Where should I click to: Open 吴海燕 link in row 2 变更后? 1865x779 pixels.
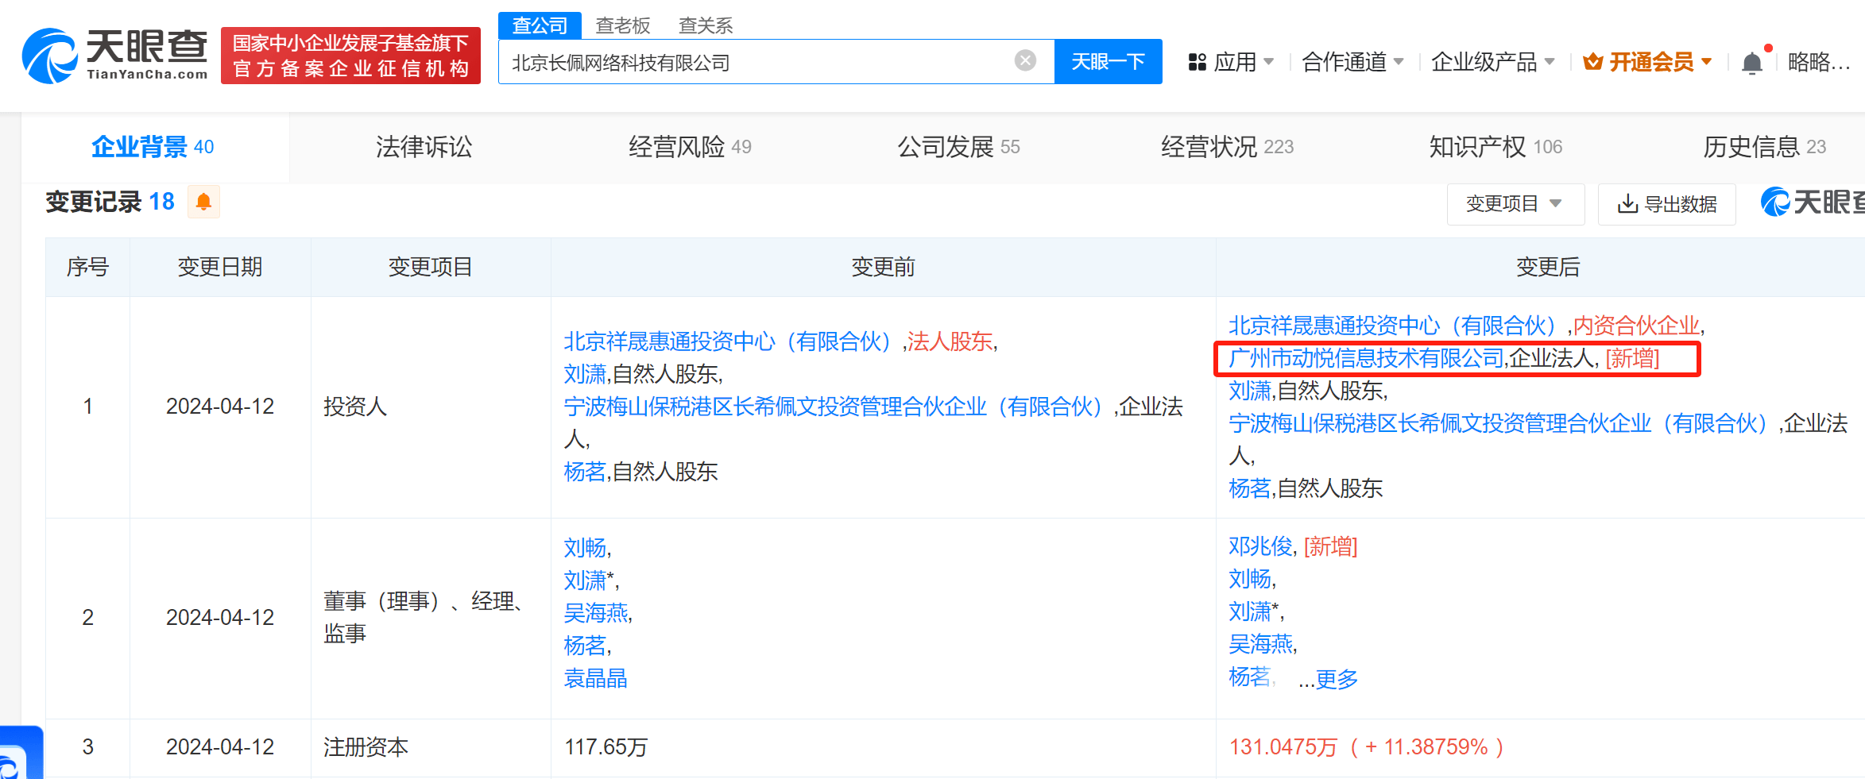pos(1261,644)
